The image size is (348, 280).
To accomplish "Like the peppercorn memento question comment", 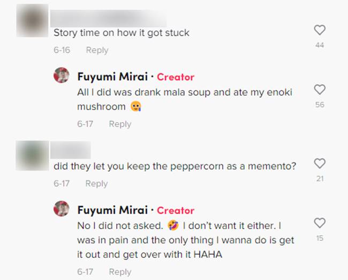I will [320, 164].
